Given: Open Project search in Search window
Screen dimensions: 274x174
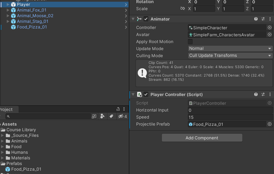Looking at the screenshot, I should (94, 116).
